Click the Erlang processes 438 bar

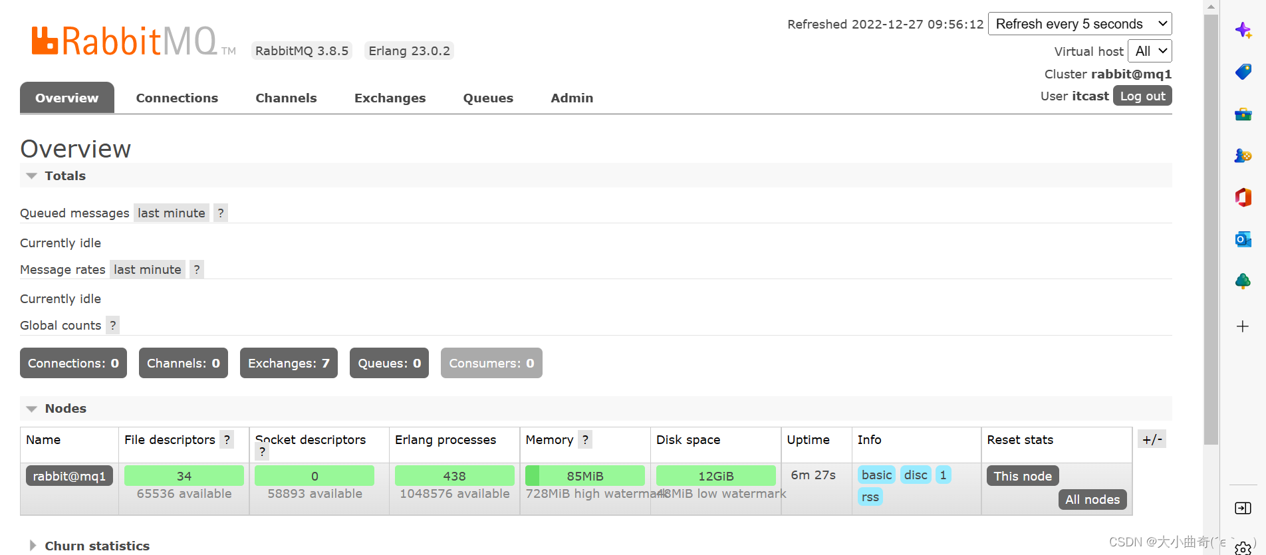(455, 476)
